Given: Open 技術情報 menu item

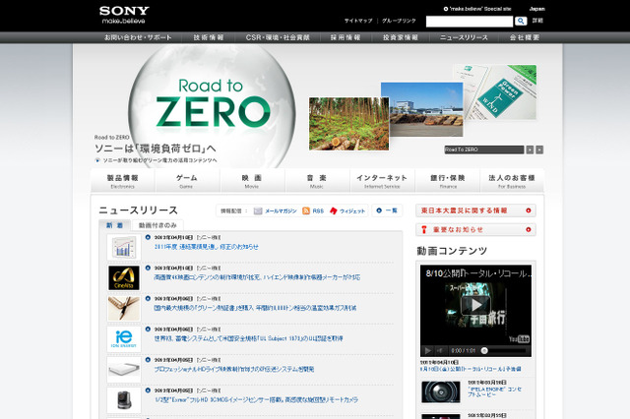Looking at the screenshot, I should click(209, 37).
